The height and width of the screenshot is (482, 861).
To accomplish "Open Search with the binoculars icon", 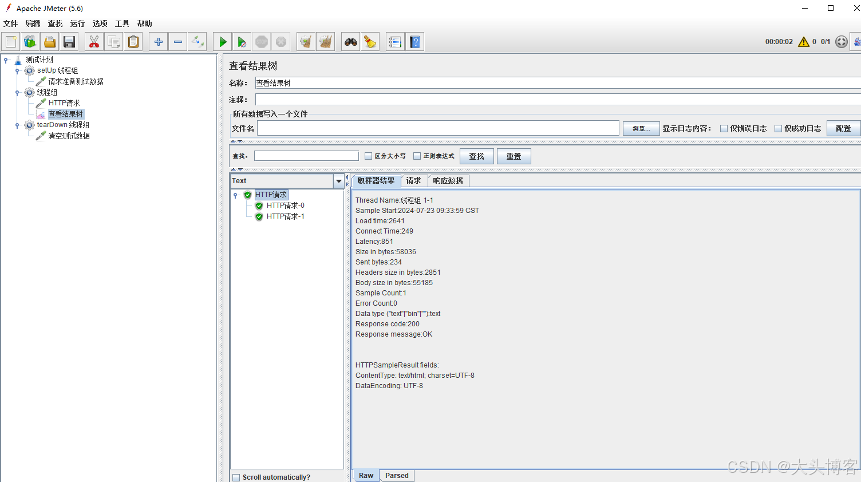I will click(x=351, y=42).
